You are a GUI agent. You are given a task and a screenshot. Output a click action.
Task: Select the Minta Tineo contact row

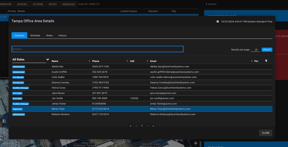pos(142,109)
